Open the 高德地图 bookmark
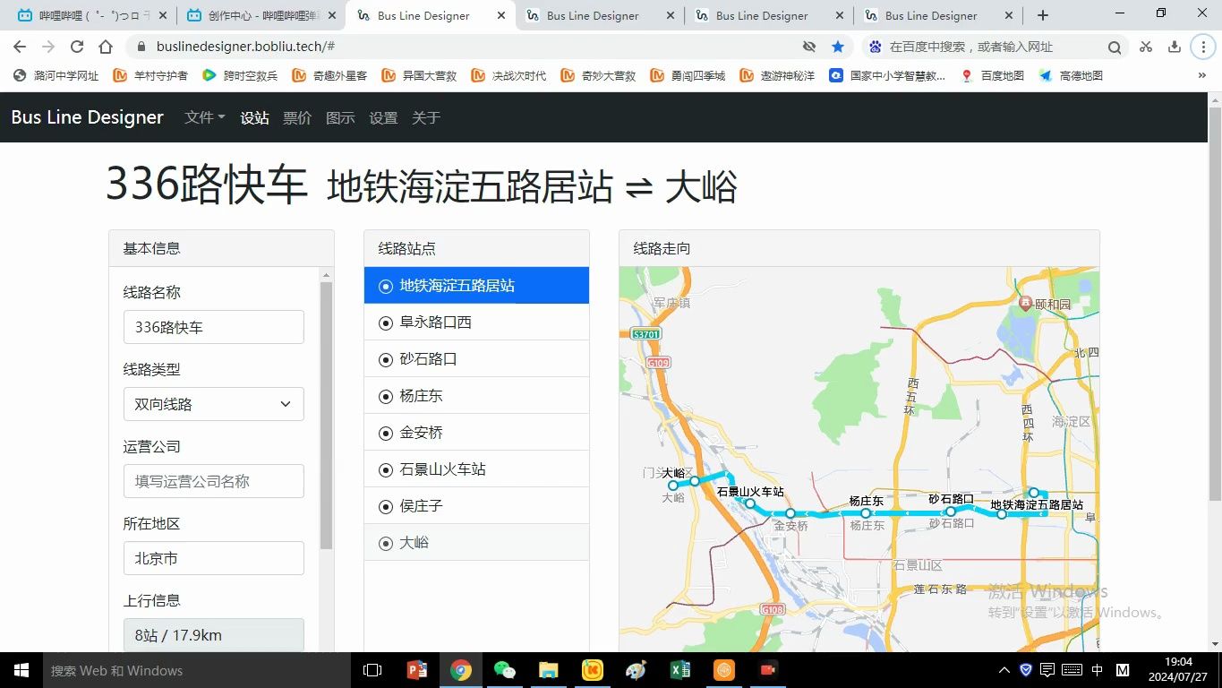Screen dimensions: 1222x688 pyautogui.click(x=1071, y=76)
